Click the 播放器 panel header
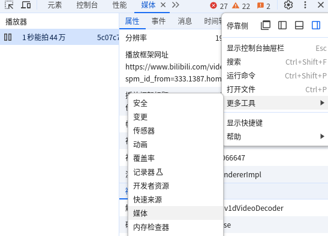This screenshot has width=328, height=236. coord(16,22)
